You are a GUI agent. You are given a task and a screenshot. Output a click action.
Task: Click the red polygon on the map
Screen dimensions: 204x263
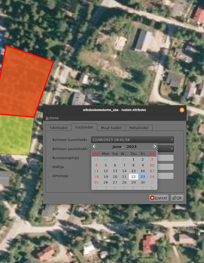pos(24,82)
